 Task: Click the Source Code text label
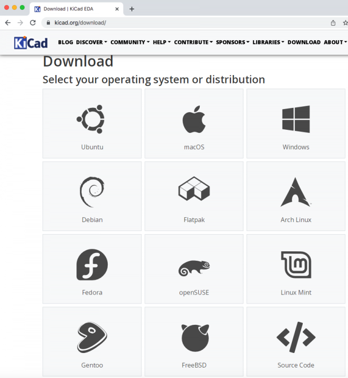pyautogui.click(x=296, y=365)
